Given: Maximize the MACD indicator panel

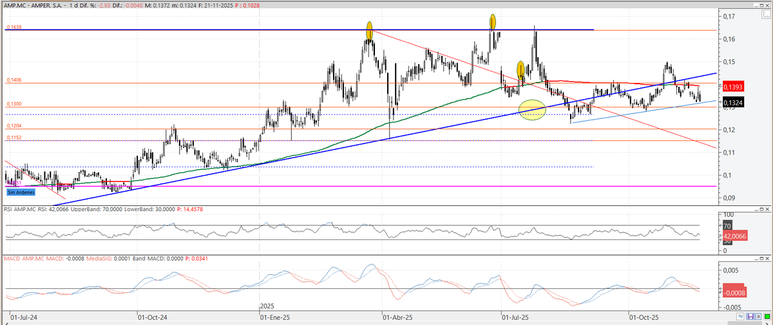Looking at the screenshot, I should click(761, 259).
